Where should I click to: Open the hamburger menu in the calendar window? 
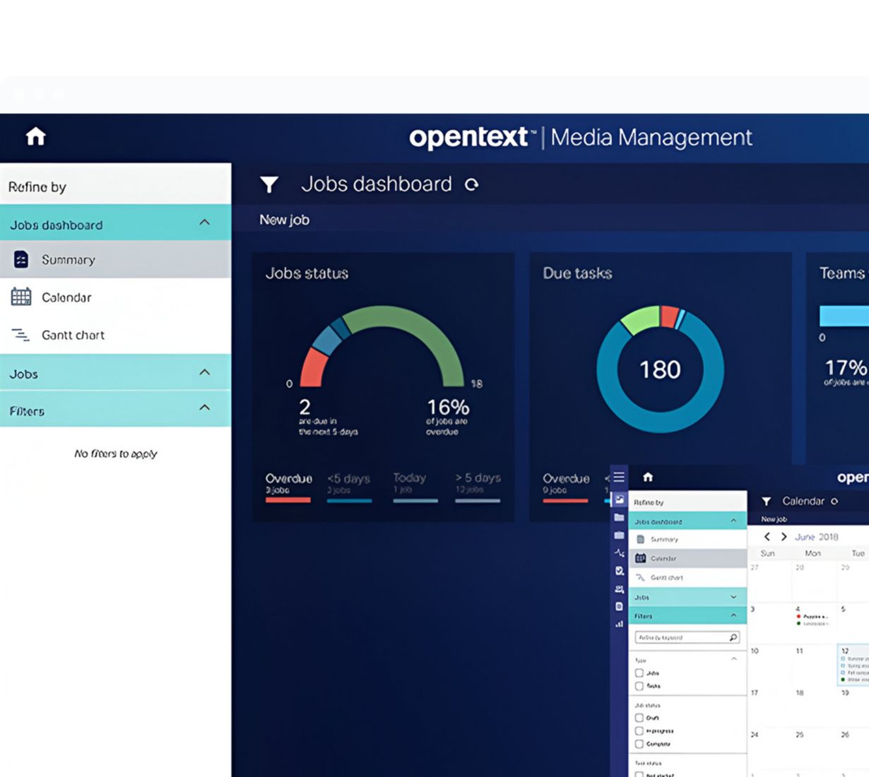[619, 477]
